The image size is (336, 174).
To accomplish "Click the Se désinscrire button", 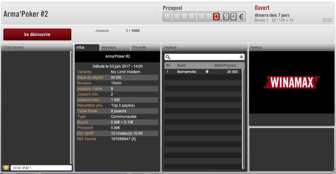I will [x=37, y=34].
